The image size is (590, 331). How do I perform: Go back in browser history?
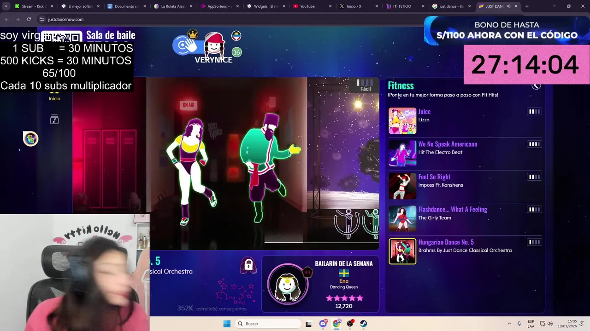pyautogui.click(x=6, y=19)
